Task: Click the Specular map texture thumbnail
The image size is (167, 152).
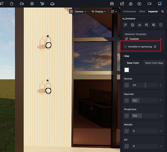Action: [x=127, y=100]
